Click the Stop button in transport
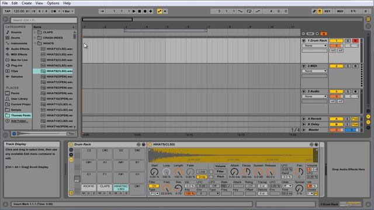This screenshot has height=210, width=374. click(x=140, y=11)
